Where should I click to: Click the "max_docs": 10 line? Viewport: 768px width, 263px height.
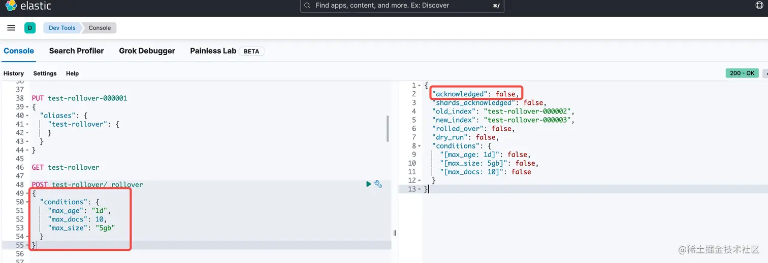[77, 219]
